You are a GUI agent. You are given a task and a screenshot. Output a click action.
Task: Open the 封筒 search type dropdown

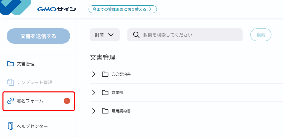point(104,35)
